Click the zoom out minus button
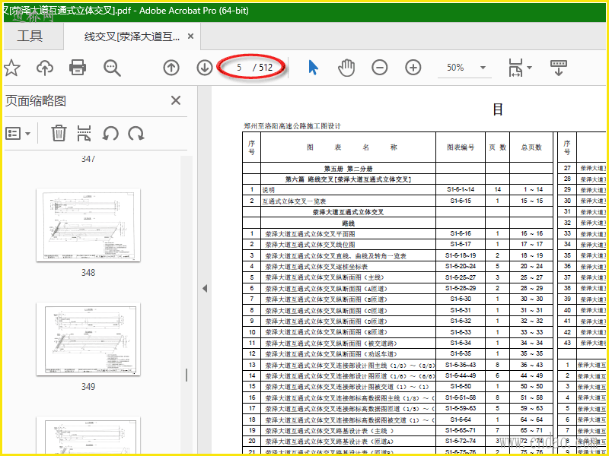 coord(379,68)
